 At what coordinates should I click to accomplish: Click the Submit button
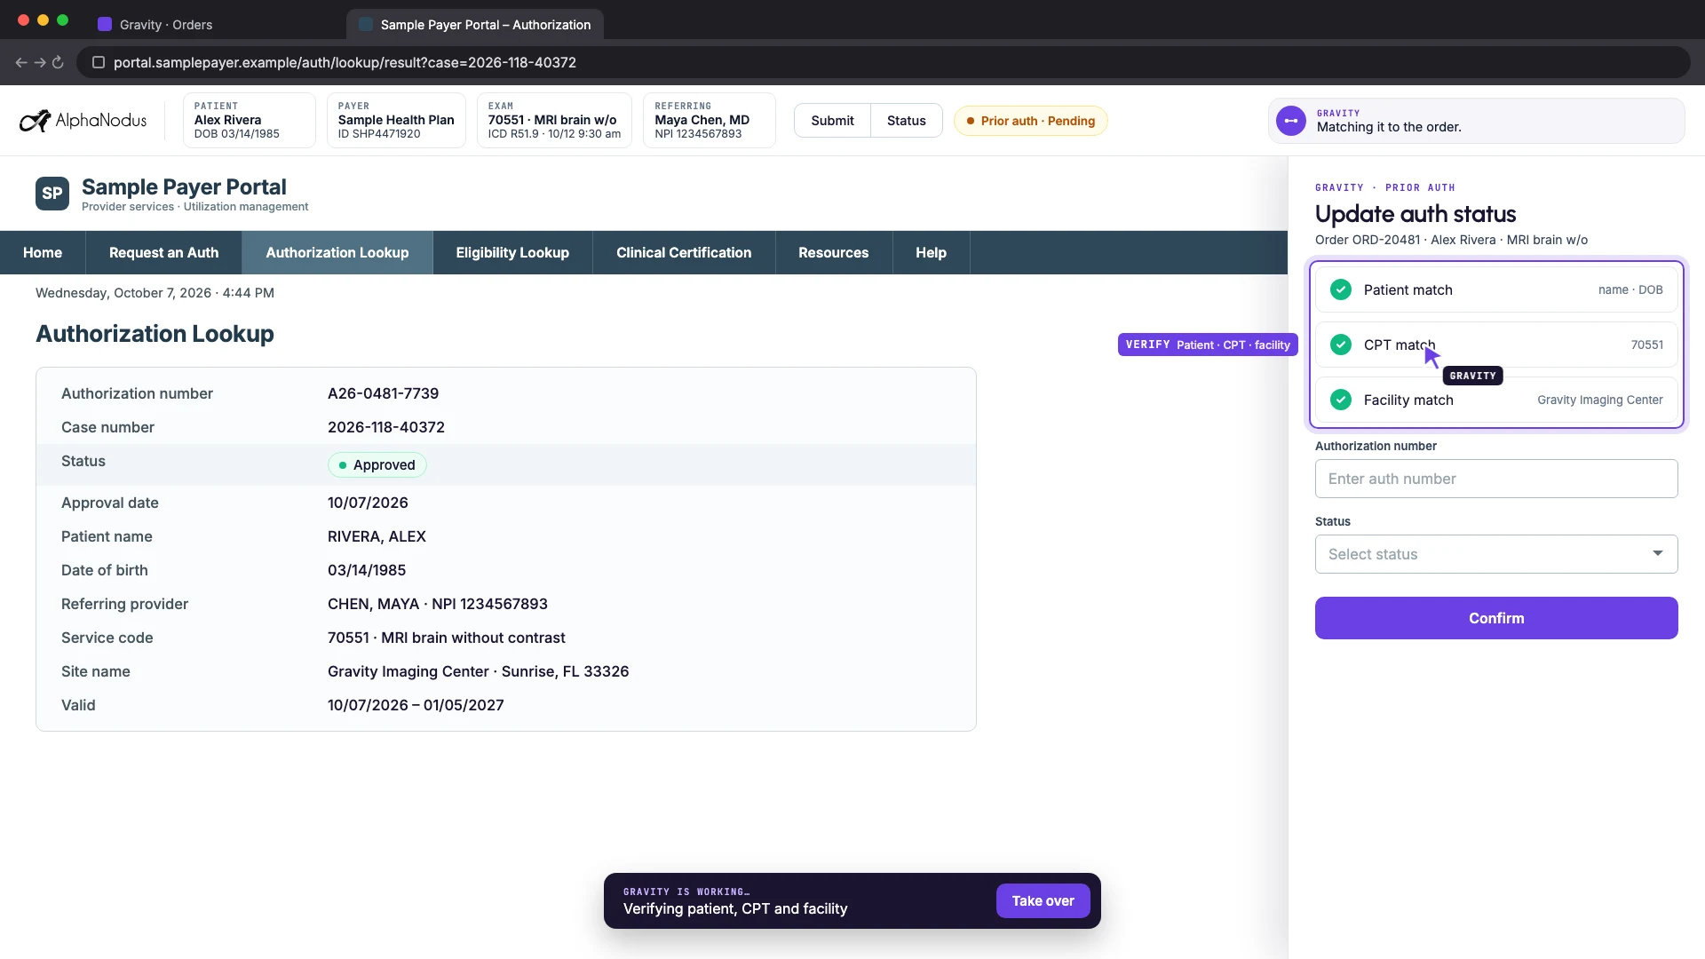coord(832,121)
